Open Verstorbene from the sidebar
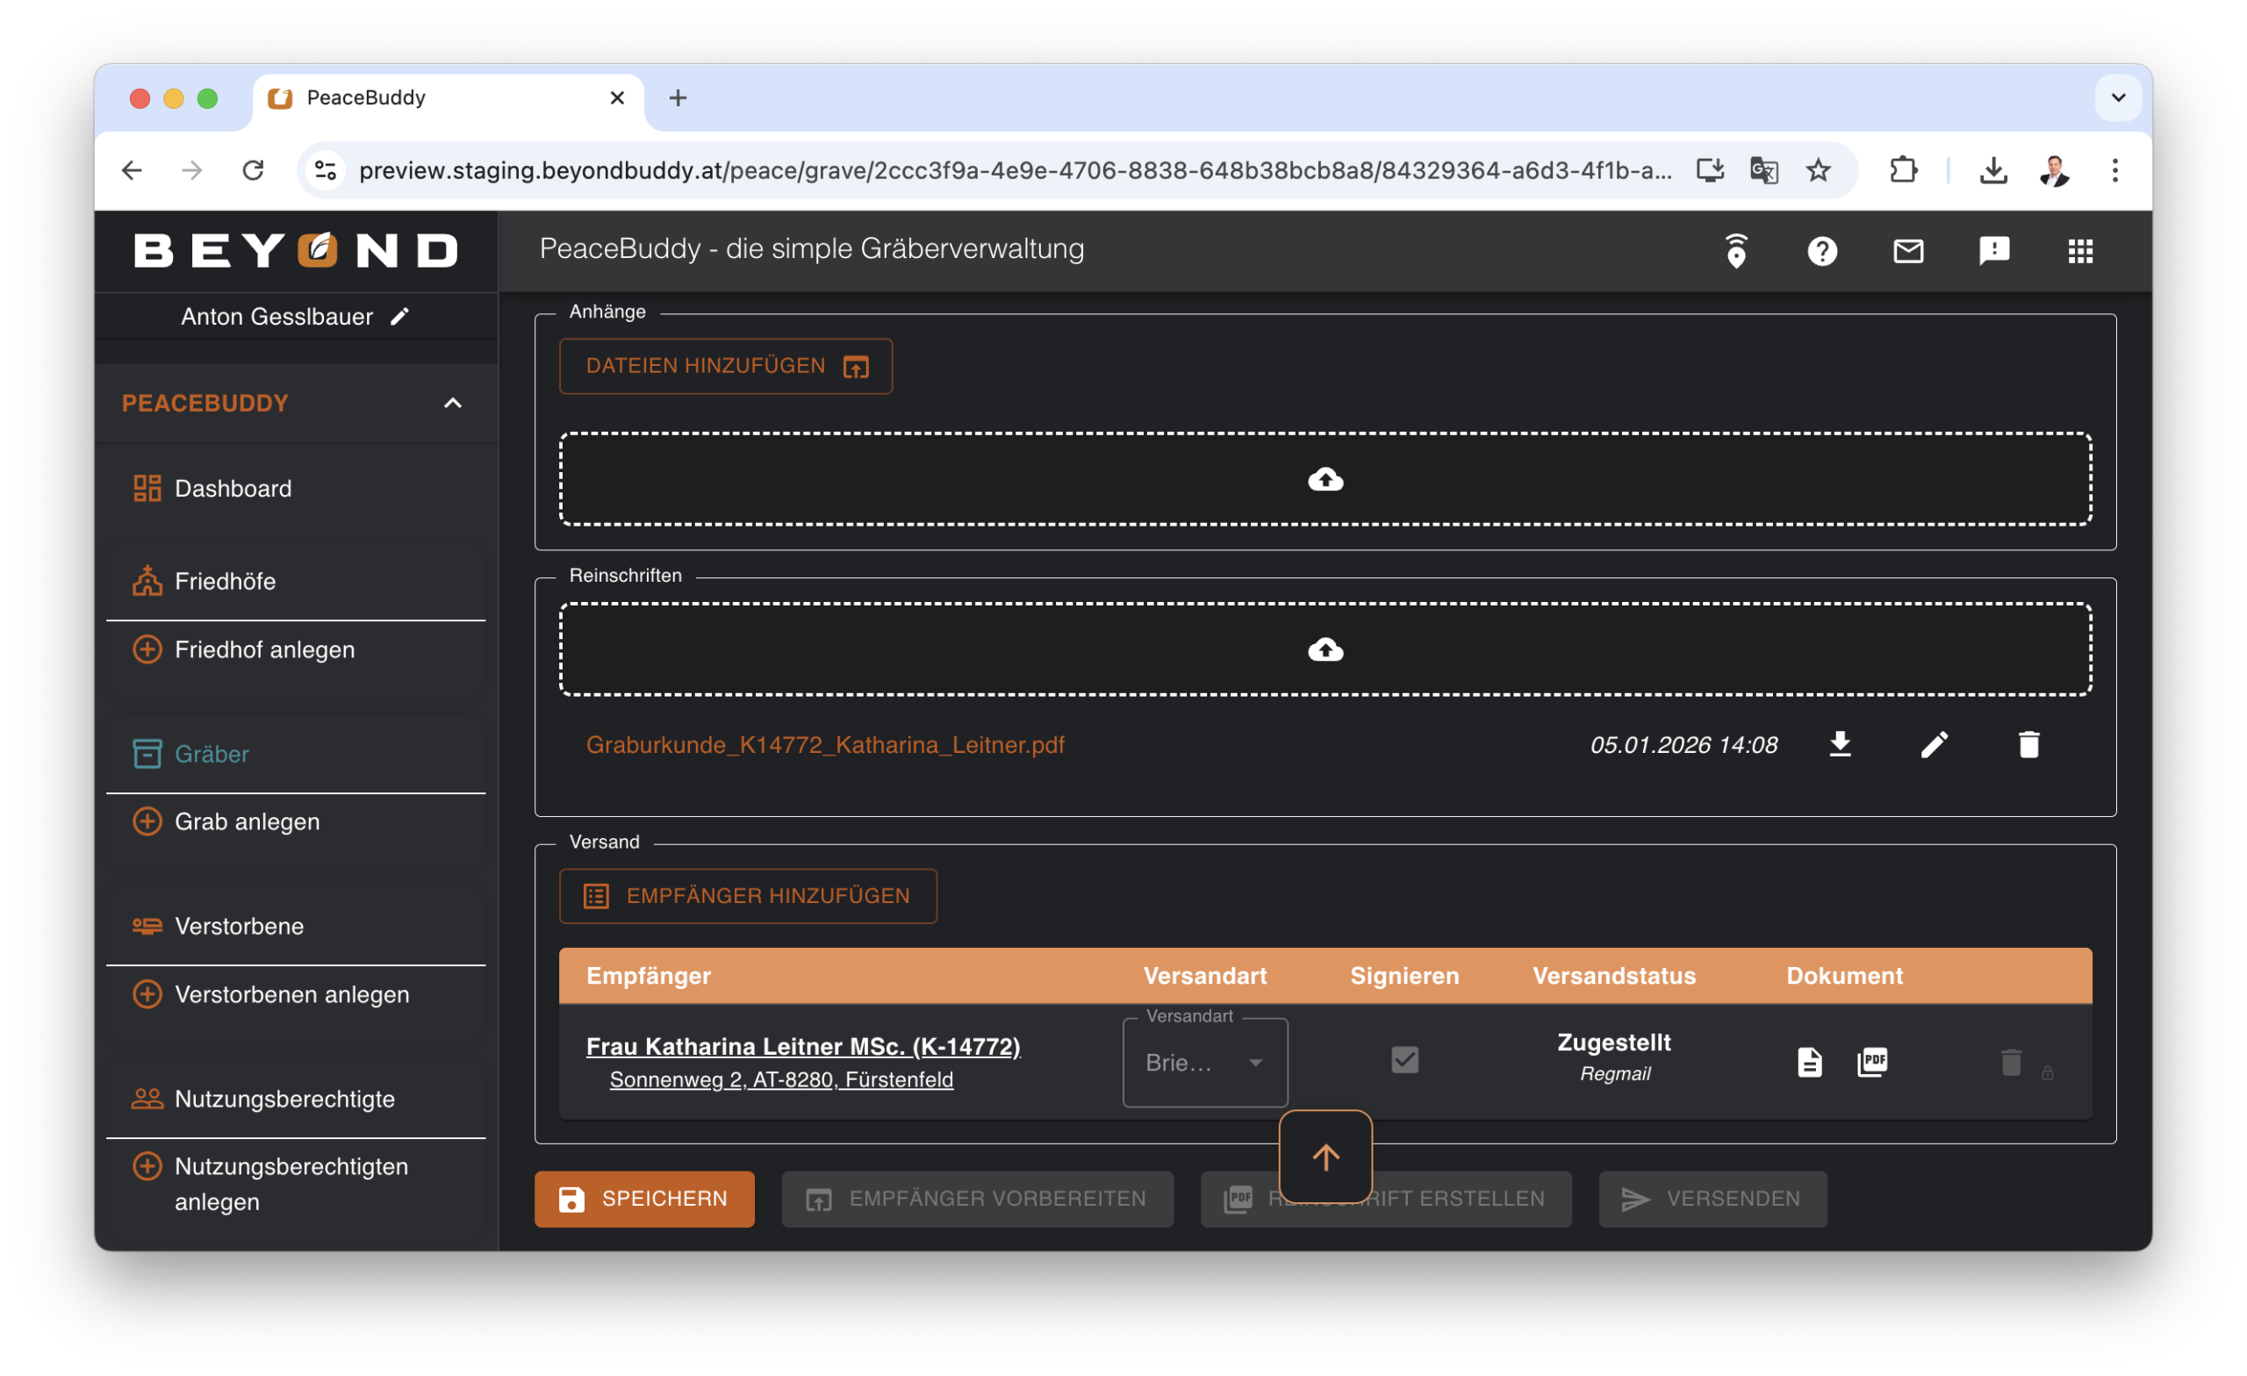The height and width of the screenshot is (1376, 2247). (239, 927)
